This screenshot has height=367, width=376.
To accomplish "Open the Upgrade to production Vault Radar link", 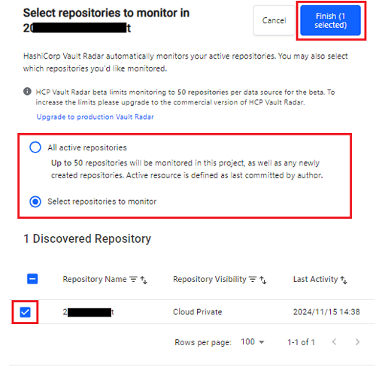I will (x=95, y=117).
